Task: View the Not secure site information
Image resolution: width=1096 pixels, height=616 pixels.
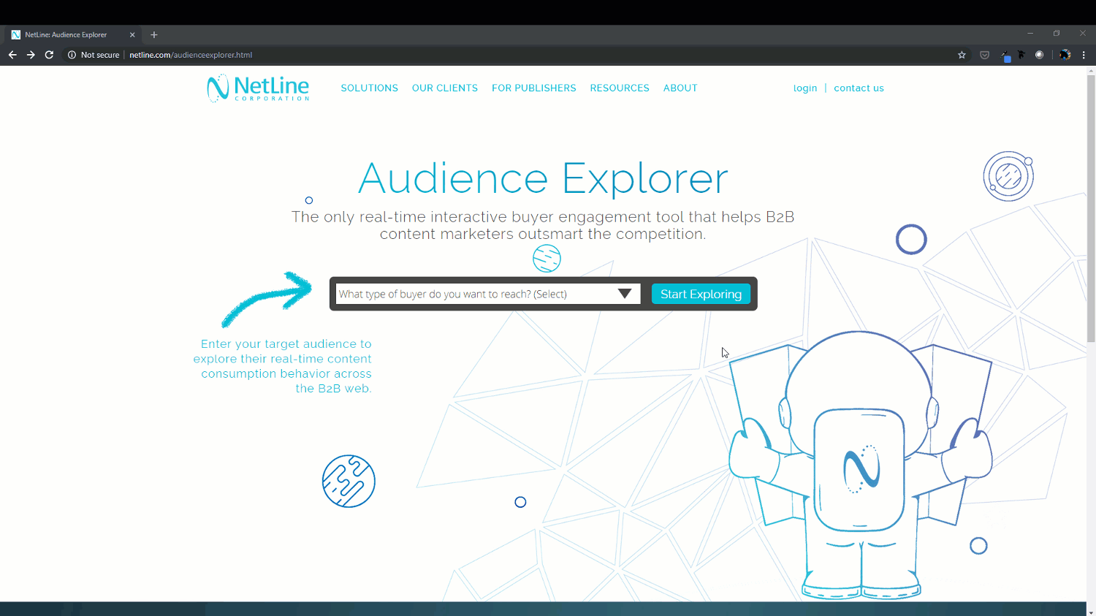Action: 94,55
